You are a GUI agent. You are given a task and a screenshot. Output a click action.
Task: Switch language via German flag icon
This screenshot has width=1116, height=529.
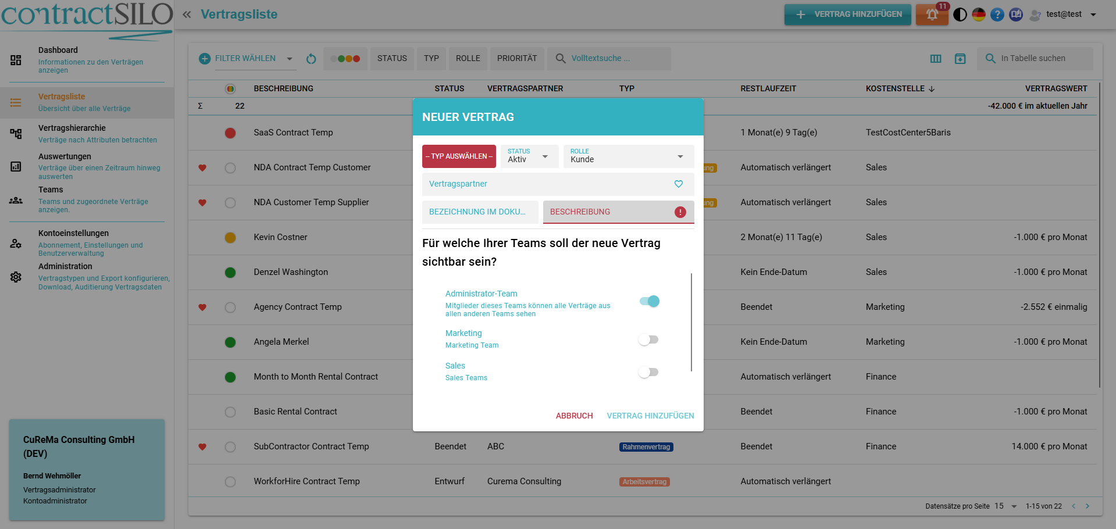coord(979,15)
